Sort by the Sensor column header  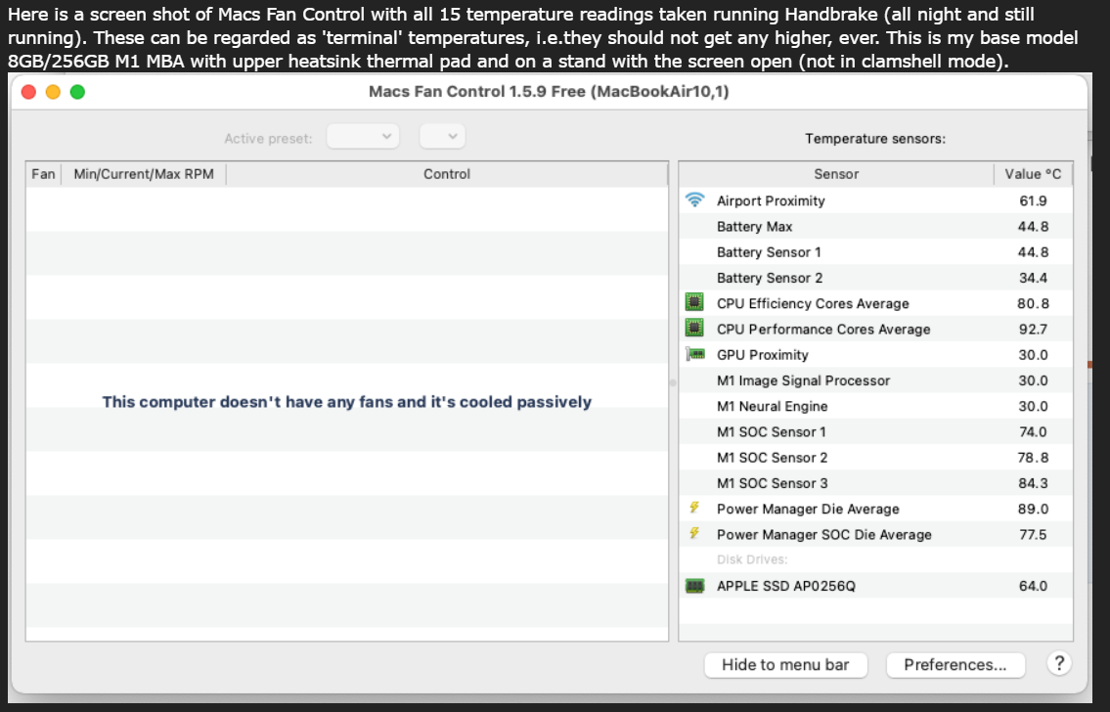[x=836, y=174]
